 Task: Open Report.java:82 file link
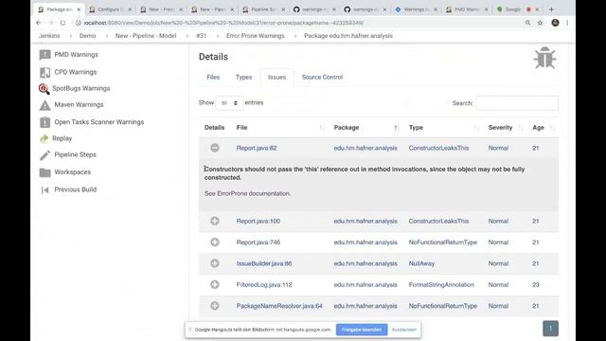(257, 148)
